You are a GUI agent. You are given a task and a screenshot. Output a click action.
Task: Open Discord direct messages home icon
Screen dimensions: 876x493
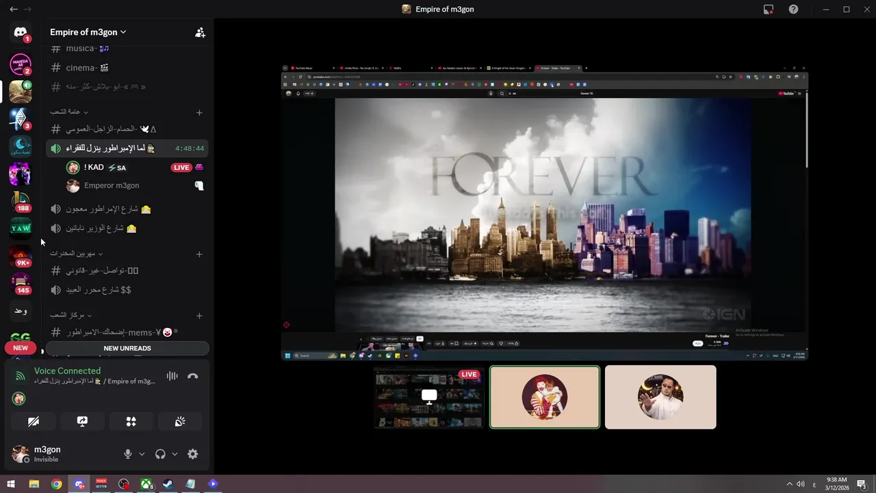[21, 33]
